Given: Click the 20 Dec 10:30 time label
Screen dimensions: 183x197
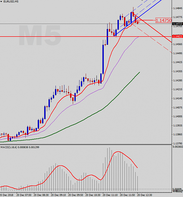Looking at the screenshot, I should click(93, 195).
